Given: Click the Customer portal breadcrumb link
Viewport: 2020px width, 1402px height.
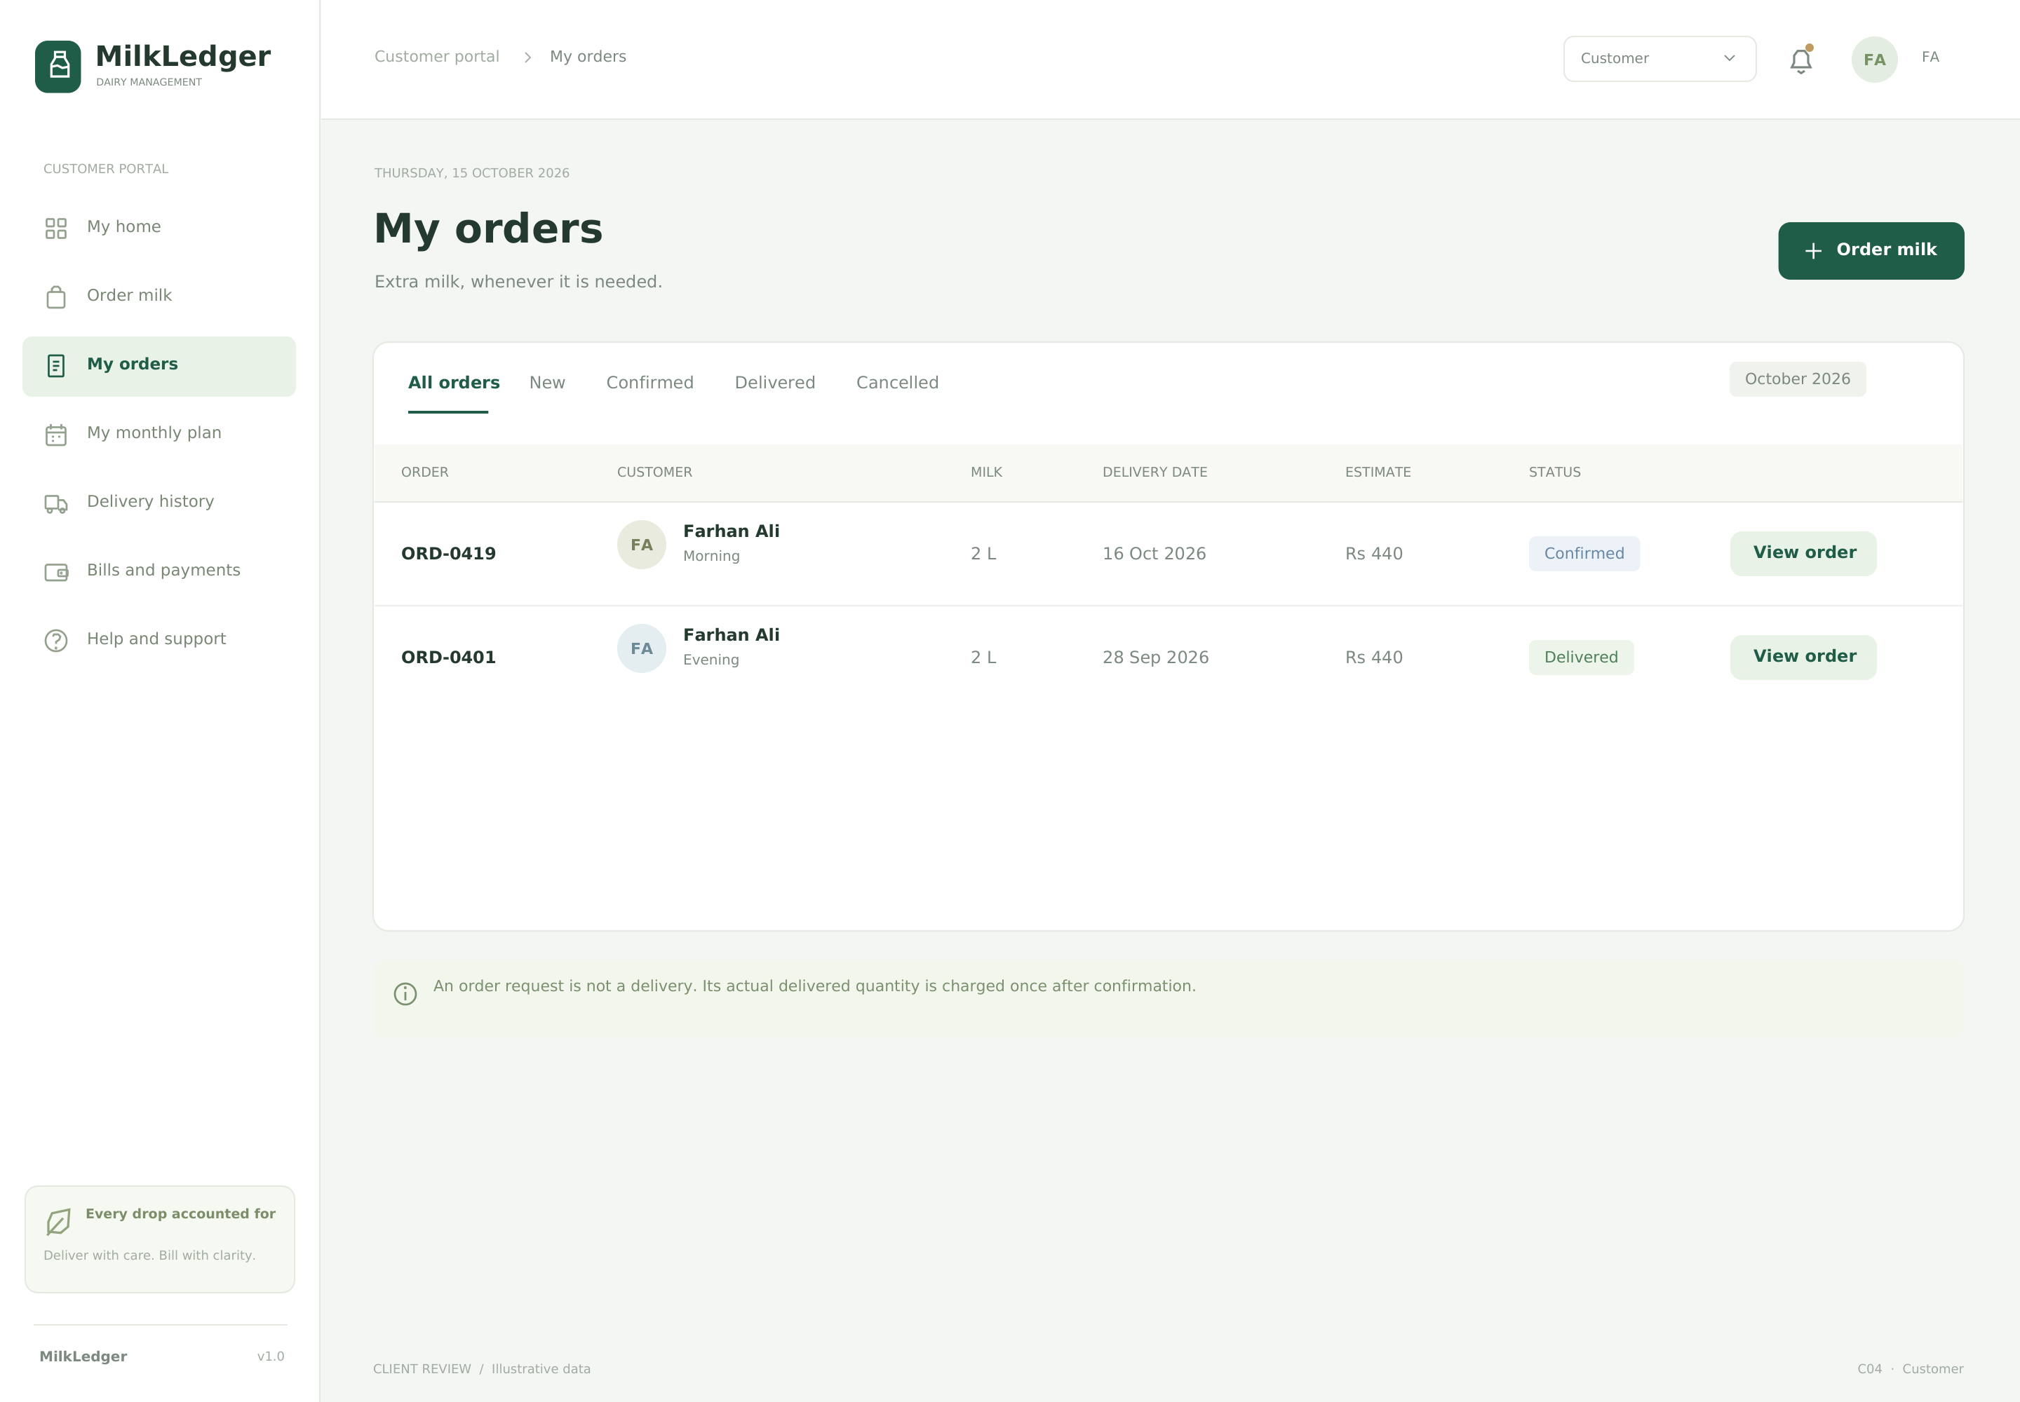Looking at the screenshot, I should point(437,56).
